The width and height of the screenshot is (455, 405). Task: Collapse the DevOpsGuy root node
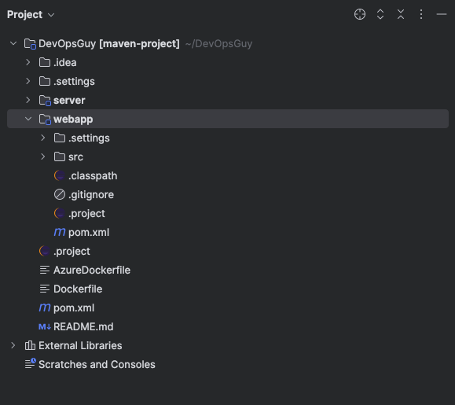pos(13,43)
